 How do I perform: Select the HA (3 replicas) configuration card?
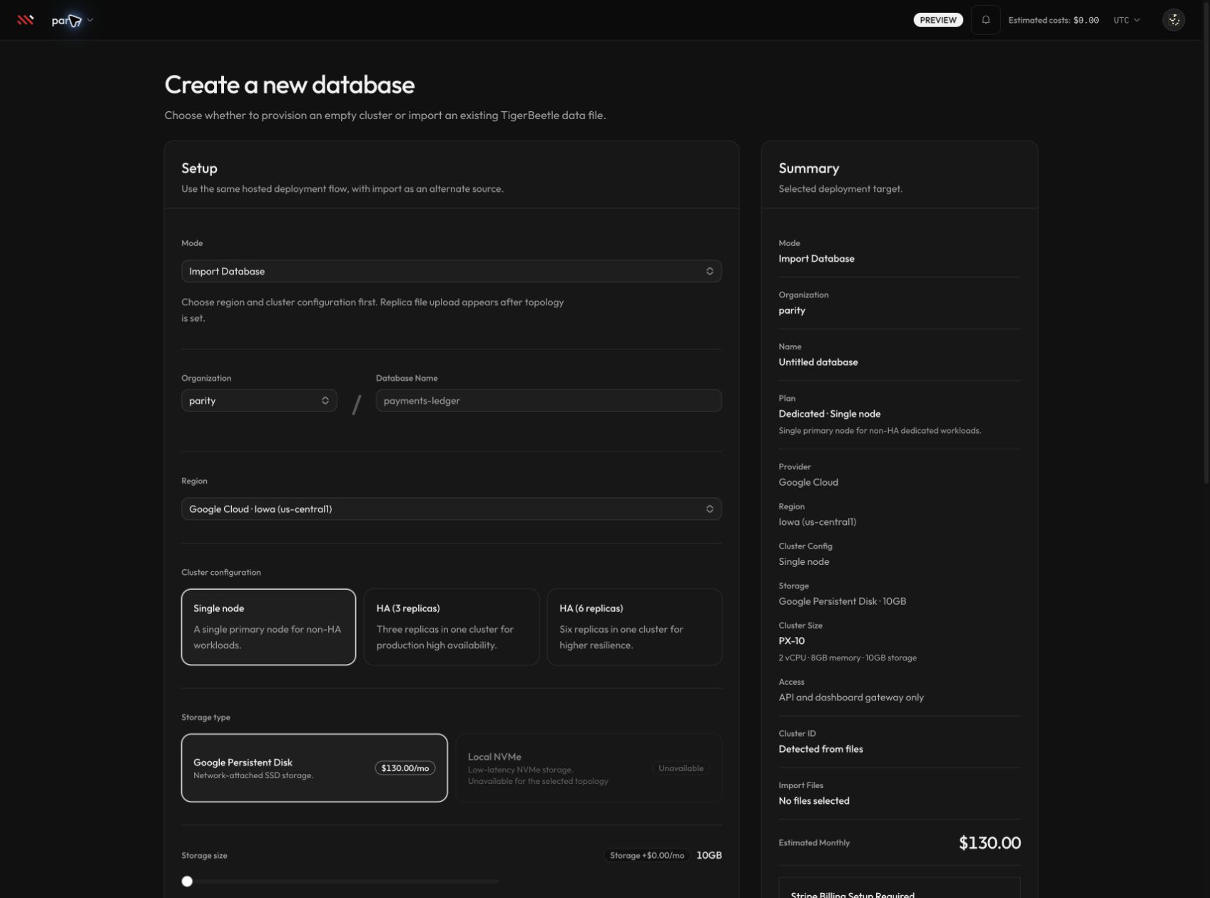451,627
